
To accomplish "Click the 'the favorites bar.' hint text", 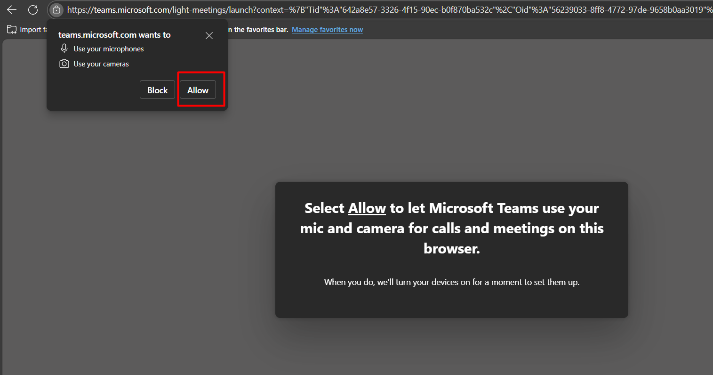I will click(261, 30).
